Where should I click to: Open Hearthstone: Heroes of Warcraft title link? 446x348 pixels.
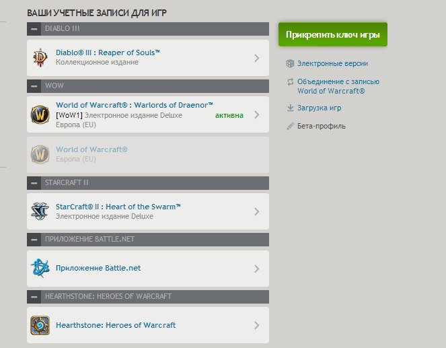coord(116,325)
